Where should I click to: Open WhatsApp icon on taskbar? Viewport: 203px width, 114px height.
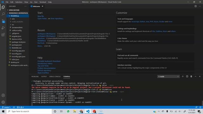(68, 111)
